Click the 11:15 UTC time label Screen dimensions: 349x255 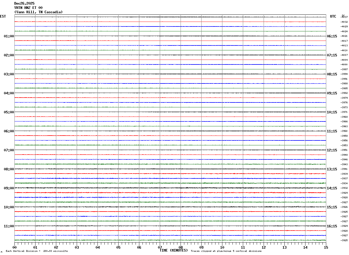click(332, 131)
